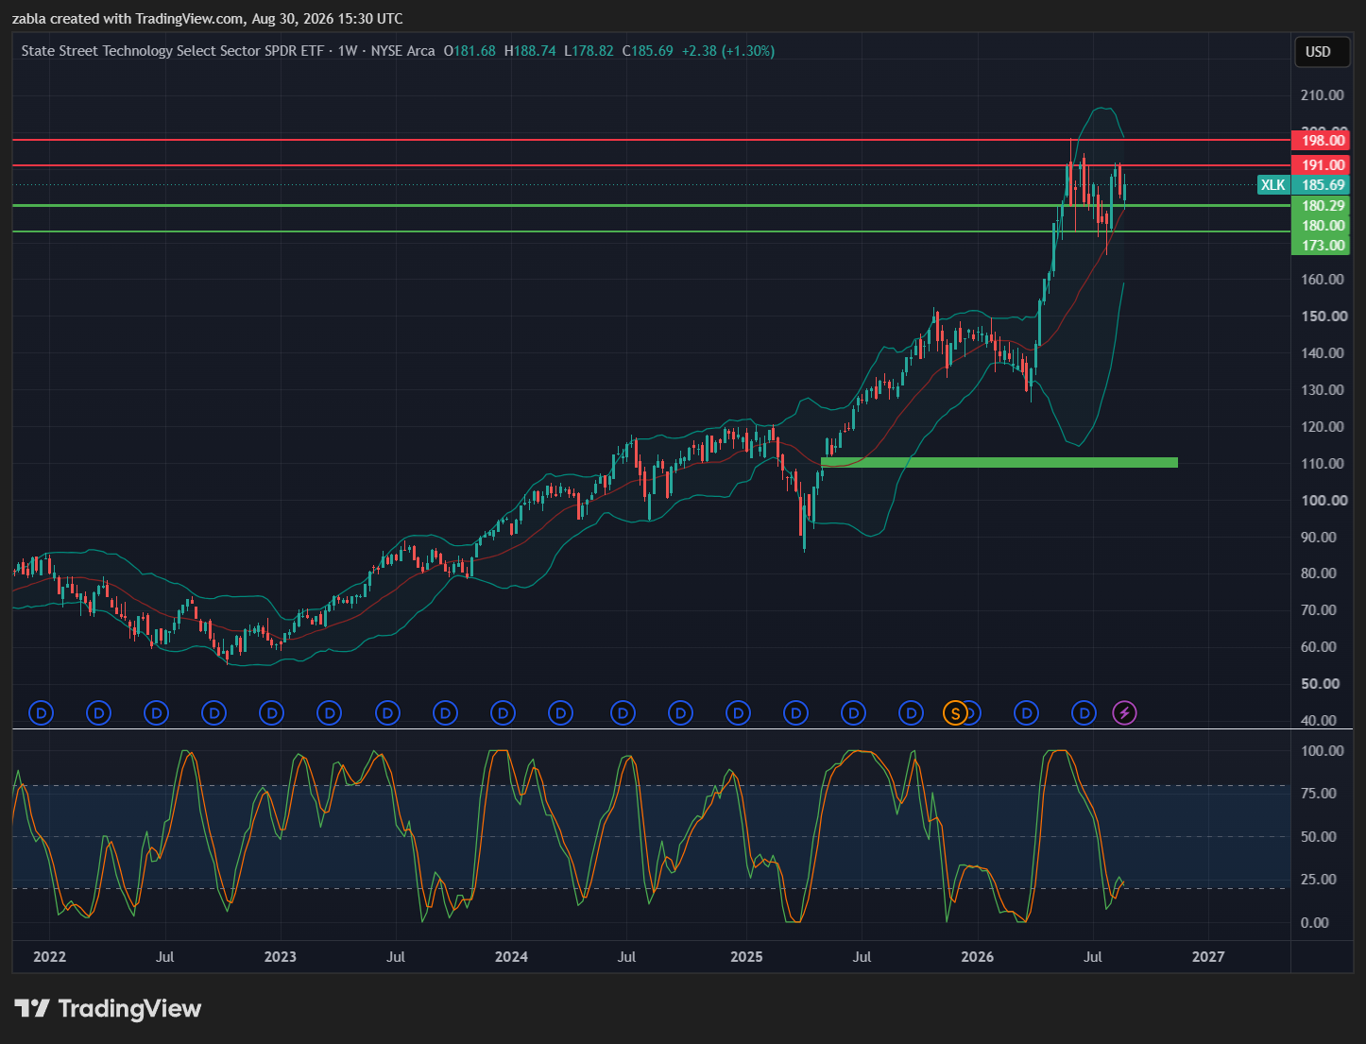
Task: Click the red 191.00 price label
Action: (x=1321, y=165)
